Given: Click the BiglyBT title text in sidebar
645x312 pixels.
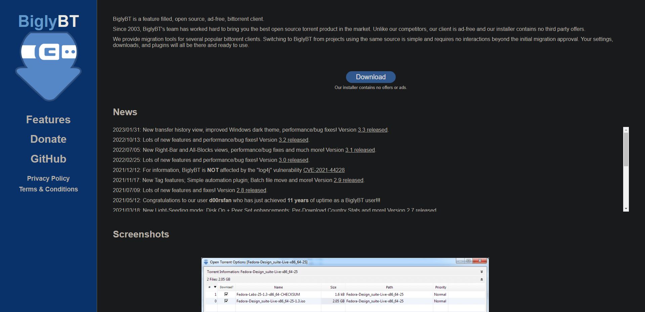Looking at the screenshot, I should (48, 21).
